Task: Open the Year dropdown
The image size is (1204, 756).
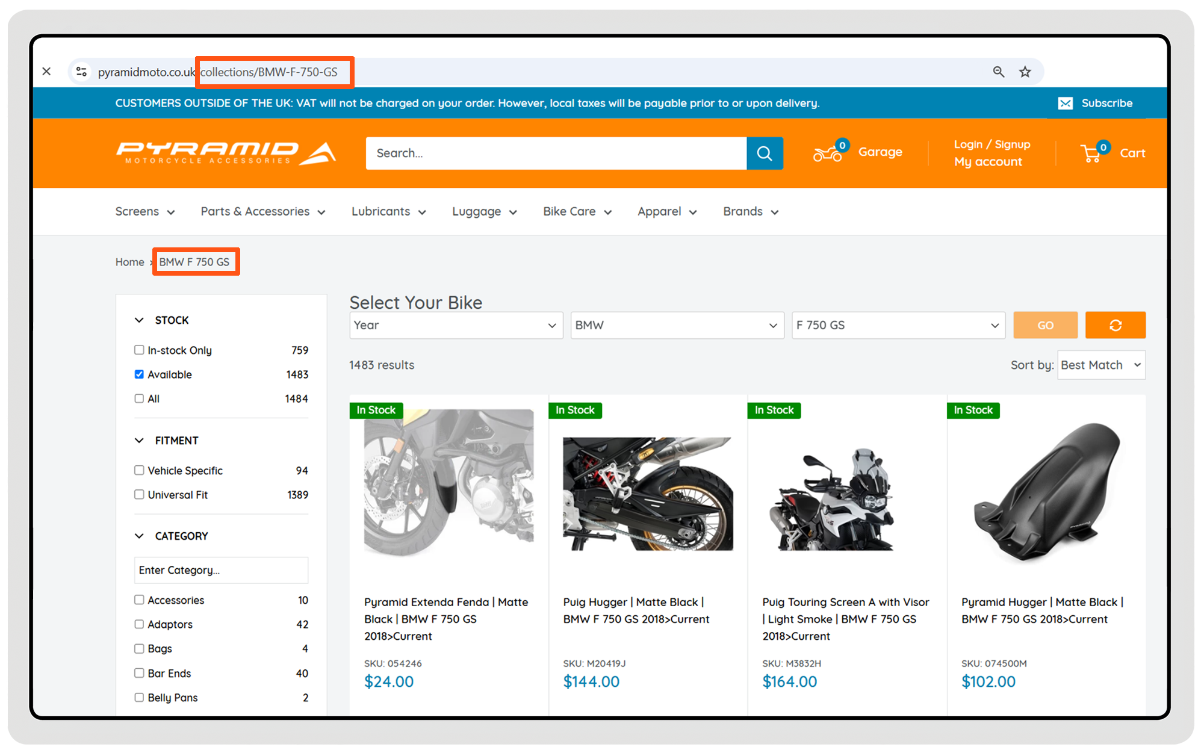Action: click(456, 325)
